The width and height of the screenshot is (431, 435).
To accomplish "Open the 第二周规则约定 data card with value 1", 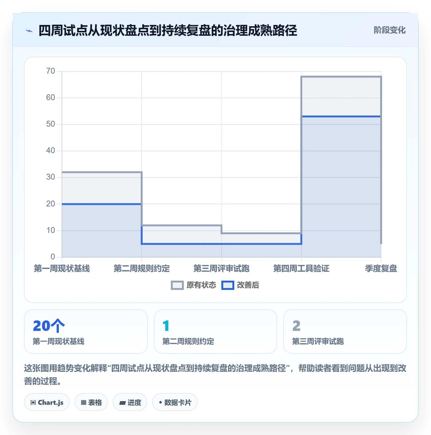I will coord(216,331).
